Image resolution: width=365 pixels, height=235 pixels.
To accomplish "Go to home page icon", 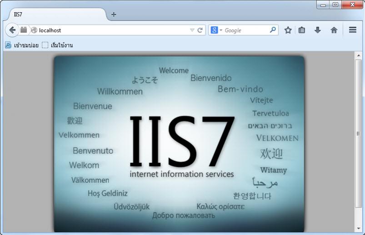I will pyautogui.click(x=334, y=30).
